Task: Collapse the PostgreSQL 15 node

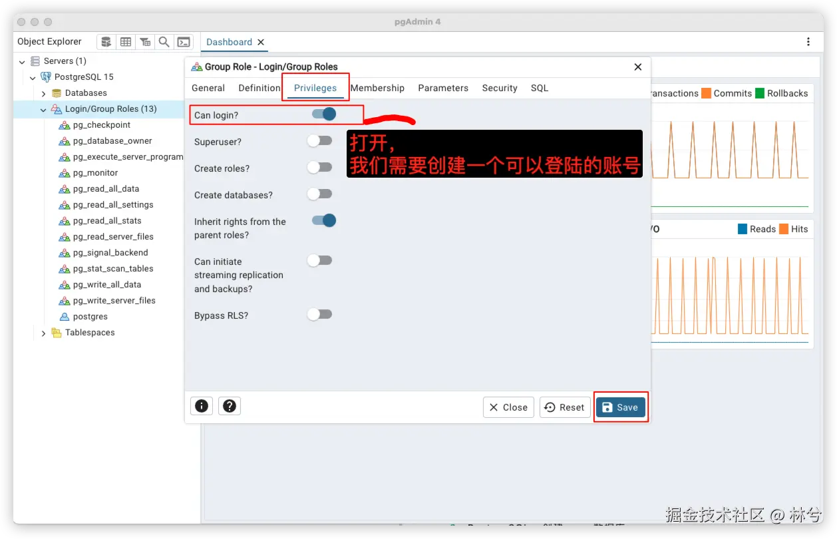Action: tap(33, 77)
